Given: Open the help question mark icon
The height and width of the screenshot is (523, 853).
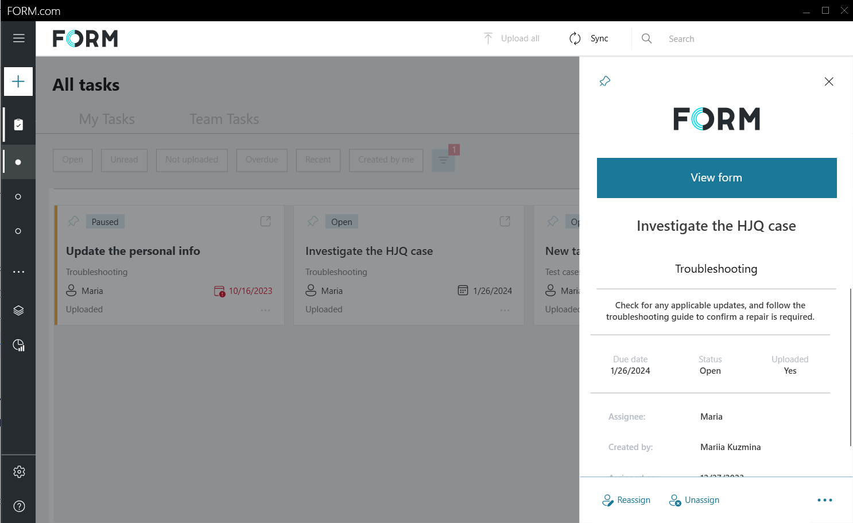Looking at the screenshot, I should point(19,506).
